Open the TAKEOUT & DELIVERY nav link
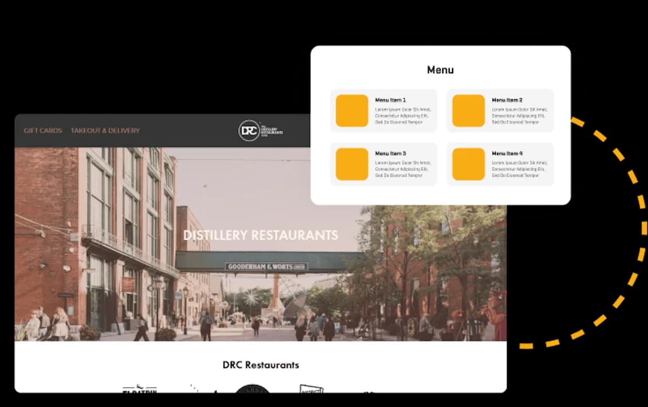The height and width of the screenshot is (407, 648). pos(105,130)
